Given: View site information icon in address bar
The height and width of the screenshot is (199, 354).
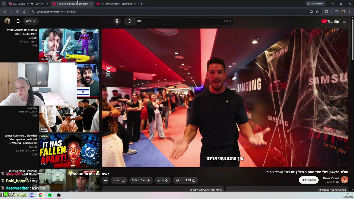Looking at the screenshot, I should 33,12.
